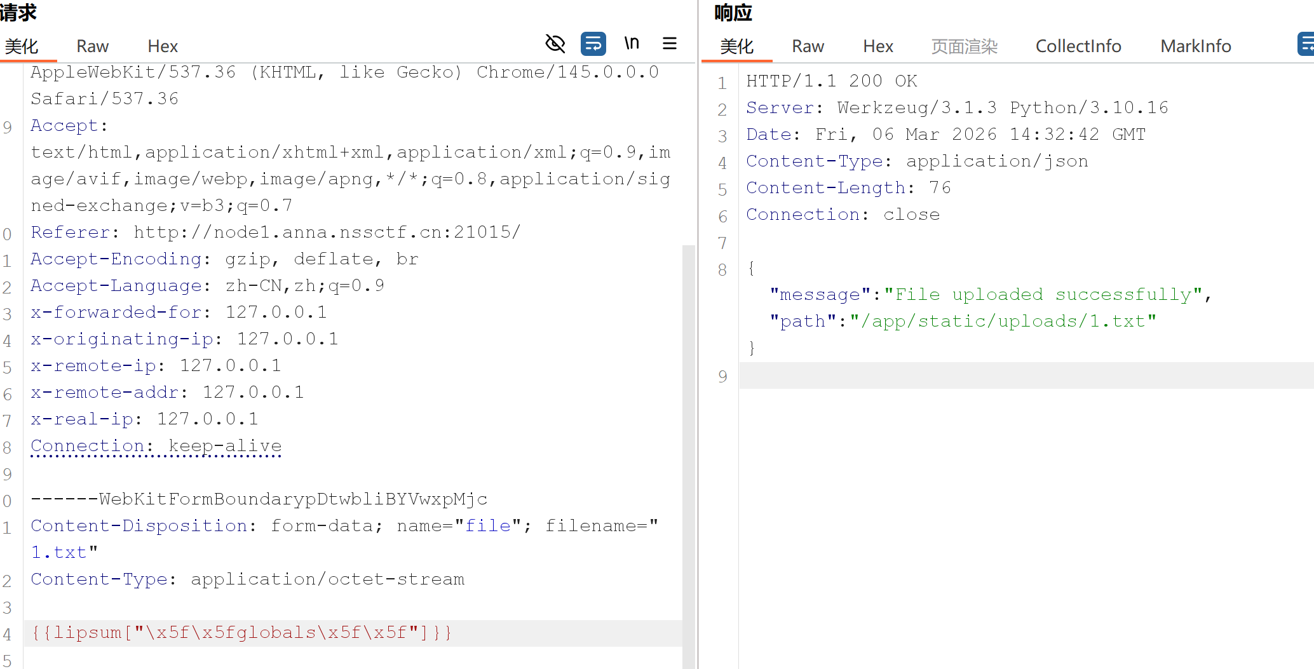The width and height of the screenshot is (1314, 669).
Task: Switch request view to Hex tab
Action: (162, 46)
